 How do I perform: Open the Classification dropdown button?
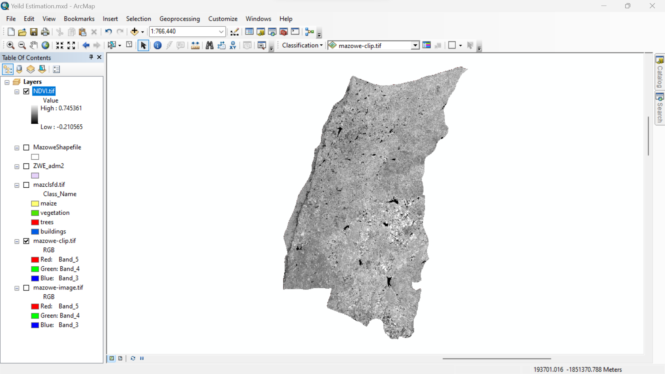click(x=302, y=45)
